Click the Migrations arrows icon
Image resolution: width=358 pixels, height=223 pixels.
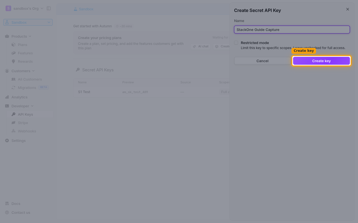click(13, 88)
